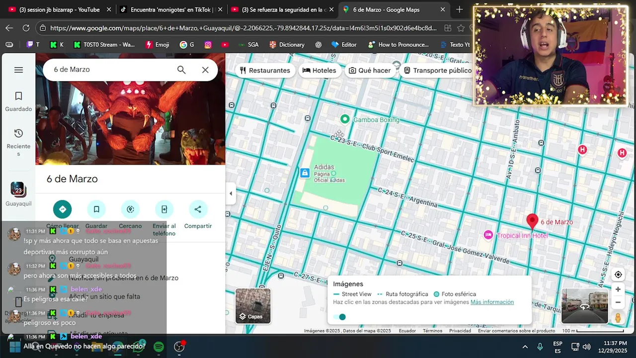This screenshot has width=636, height=358.
Task: Select the Qué hacer category chip
Action: click(369, 71)
